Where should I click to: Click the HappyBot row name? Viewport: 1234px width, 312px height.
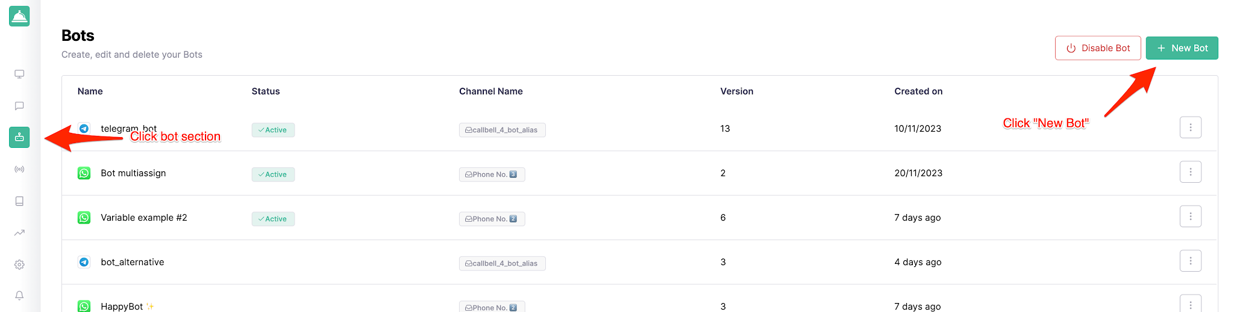(x=122, y=307)
